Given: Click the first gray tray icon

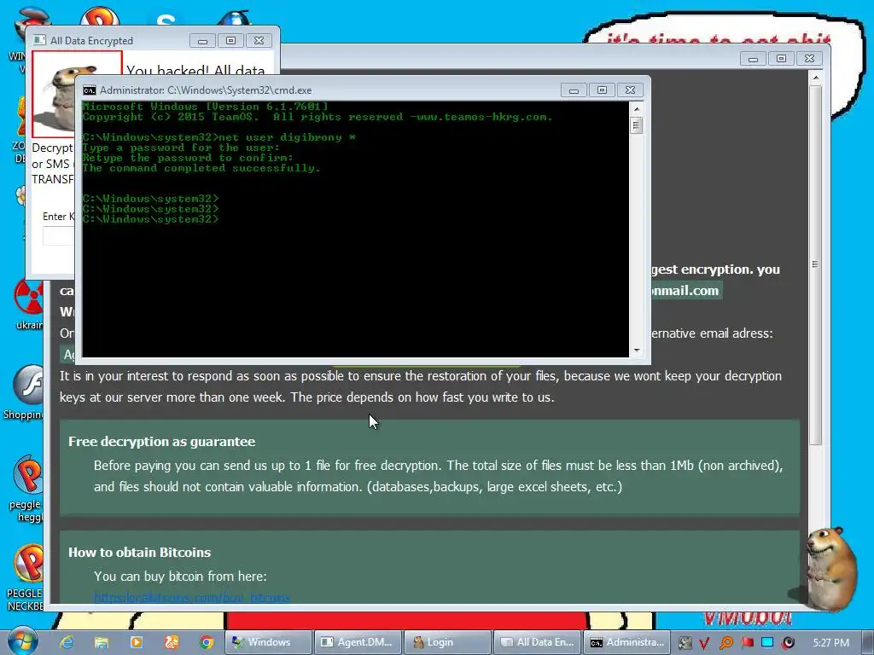Looking at the screenshot, I should [x=685, y=643].
